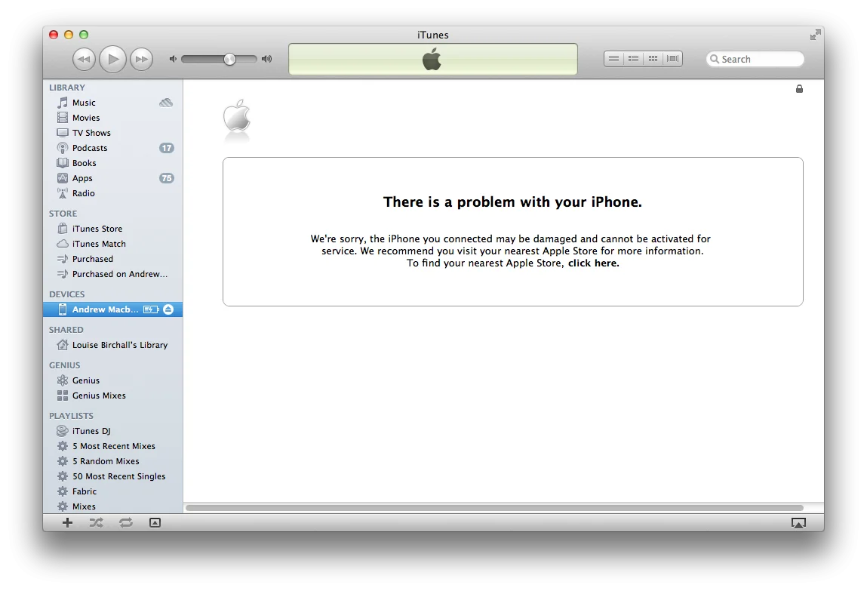The height and width of the screenshot is (591, 867).
Task: Click the Apps badge showing 75
Action: click(x=167, y=178)
